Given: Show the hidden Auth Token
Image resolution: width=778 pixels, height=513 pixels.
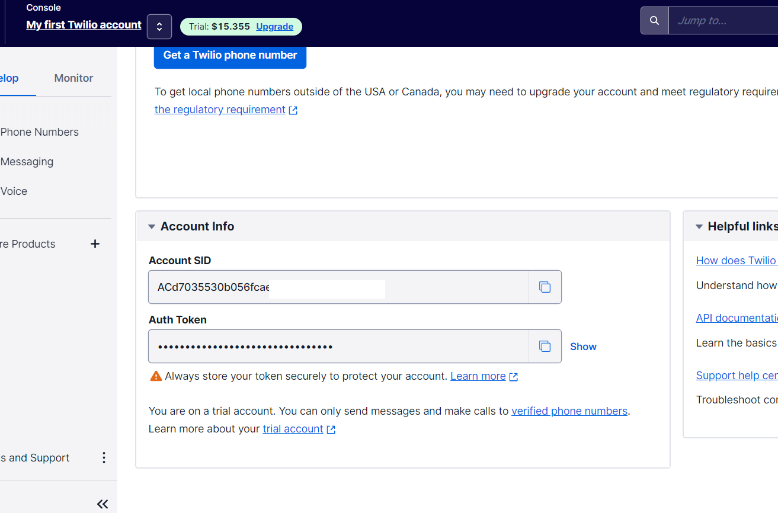Looking at the screenshot, I should [x=583, y=347].
